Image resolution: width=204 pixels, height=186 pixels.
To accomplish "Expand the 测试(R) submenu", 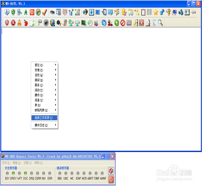I will [x=44, y=80].
